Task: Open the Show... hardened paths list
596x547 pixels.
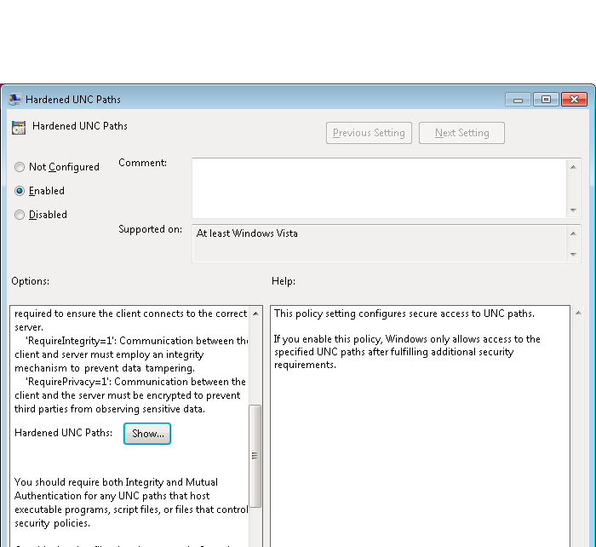Action: pyautogui.click(x=147, y=434)
